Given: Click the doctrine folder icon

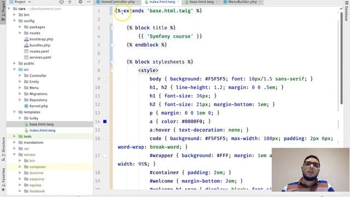Looking at the screenshot, I should pyautogui.click(x=26, y=173).
